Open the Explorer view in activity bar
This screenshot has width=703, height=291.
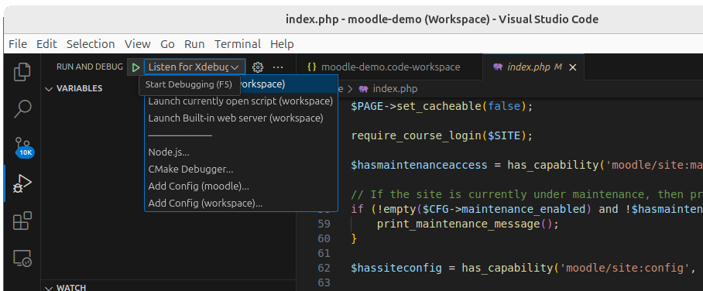(22, 72)
